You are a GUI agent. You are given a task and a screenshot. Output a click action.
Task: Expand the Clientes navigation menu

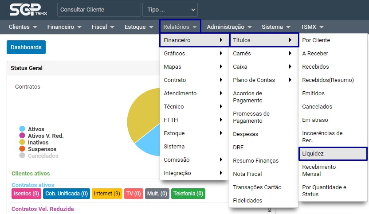(x=23, y=27)
